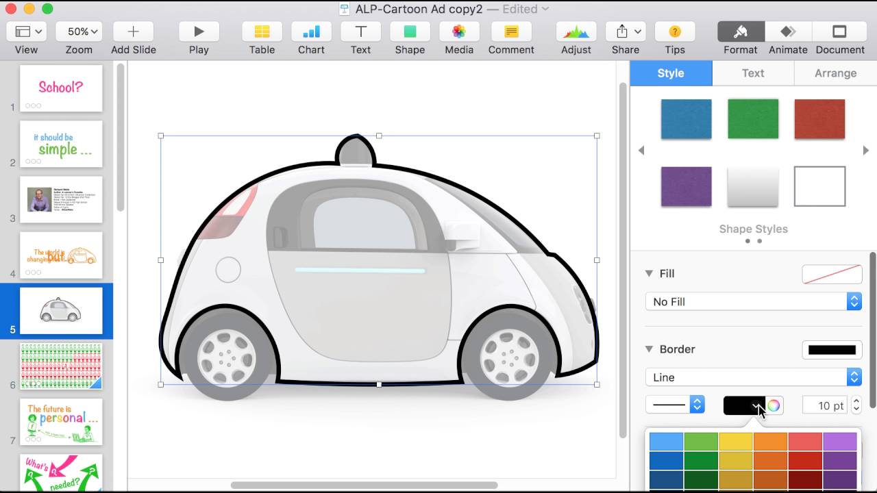Select slide 6 colored figures thumbnail
Screen dimensions: 877x493
61,366
